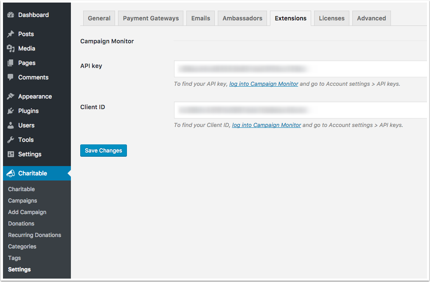Viewport: 430px width, 282px height.
Task: Open Categories in Charitable submenu
Action: [22, 247]
